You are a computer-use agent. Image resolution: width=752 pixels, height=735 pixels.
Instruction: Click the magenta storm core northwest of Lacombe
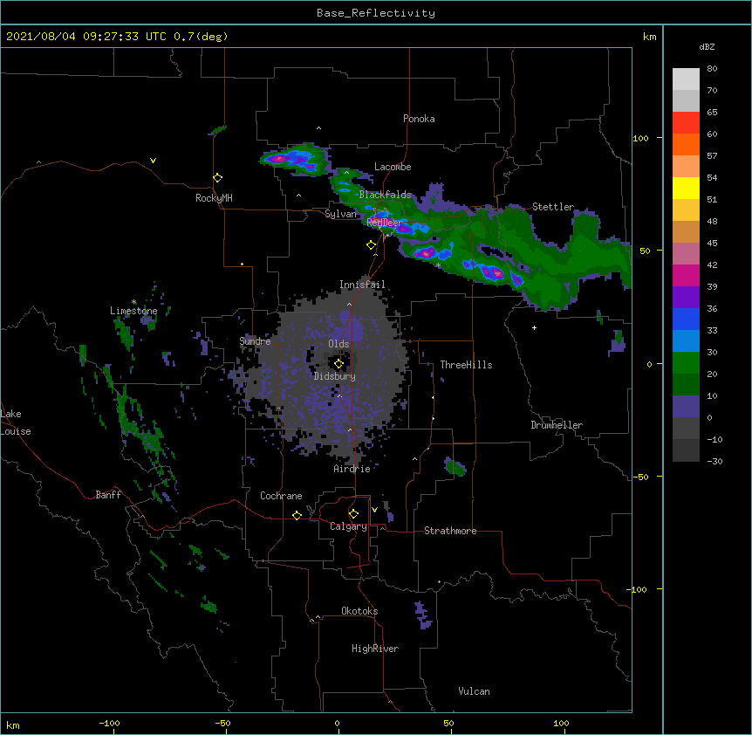click(x=278, y=158)
